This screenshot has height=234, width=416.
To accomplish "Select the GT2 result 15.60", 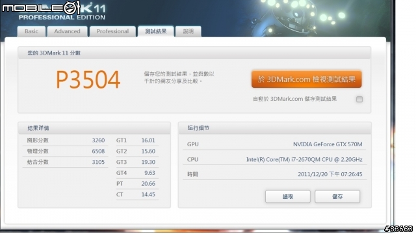I will (148, 151).
